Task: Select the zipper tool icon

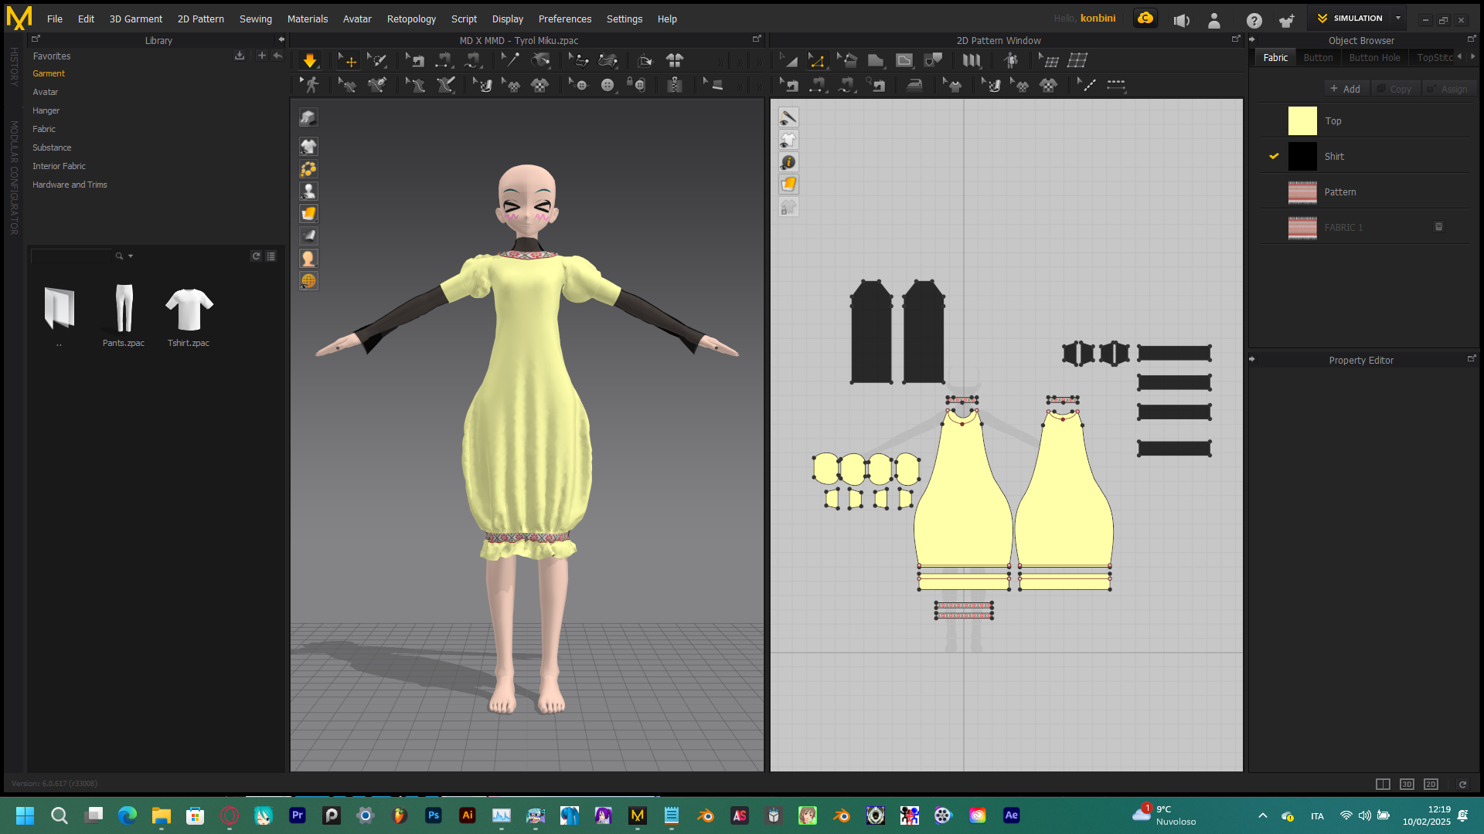Action: [x=675, y=85]
